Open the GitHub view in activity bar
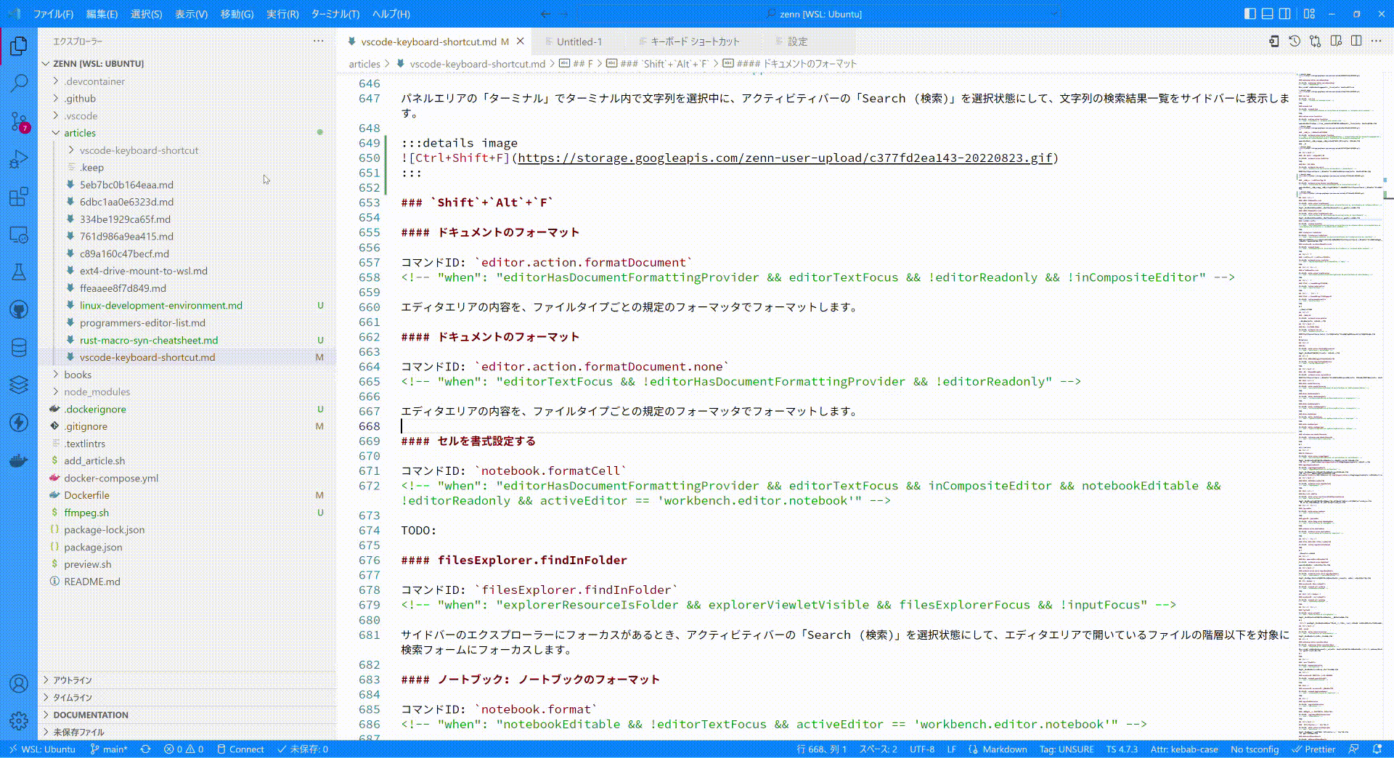 (19, 310)
